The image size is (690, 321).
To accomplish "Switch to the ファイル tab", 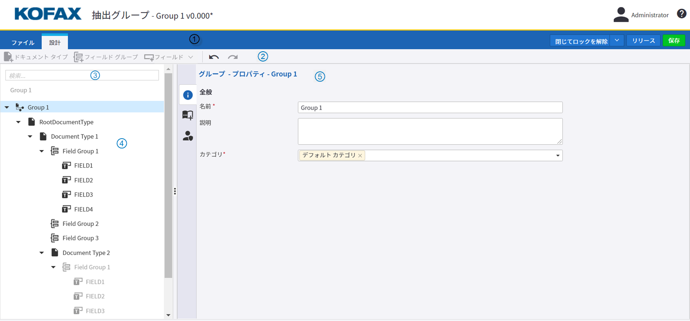I will point(23,43).
